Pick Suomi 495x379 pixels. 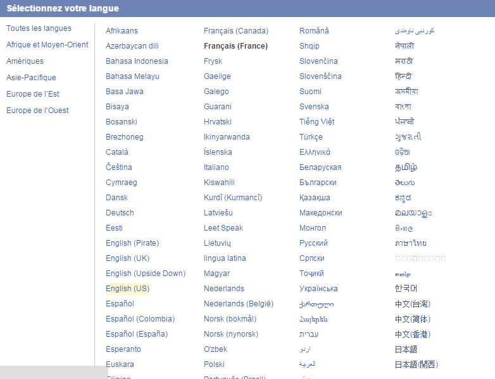click(x=310, y=92)
